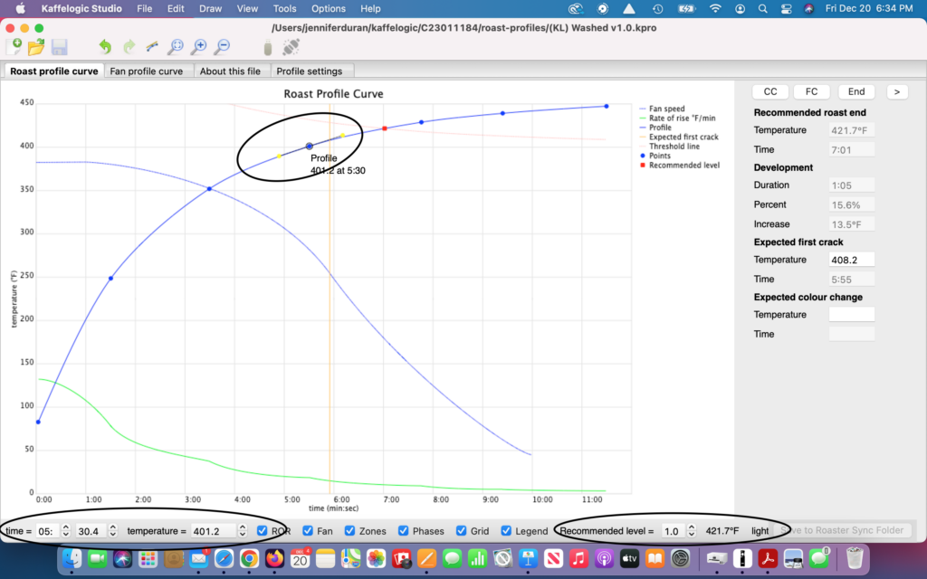Image resolution: width=927 pixels, height=579 pixels.
Task: Switch to the About this file tab
Action: click(x=230, y=71)
